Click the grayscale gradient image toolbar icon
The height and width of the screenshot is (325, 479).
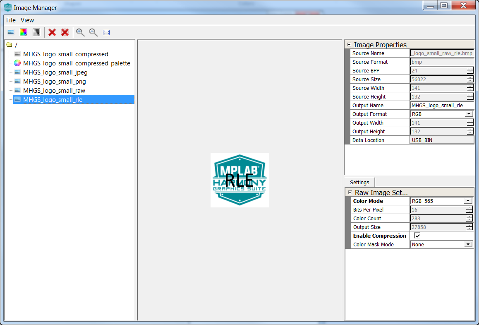36,32
